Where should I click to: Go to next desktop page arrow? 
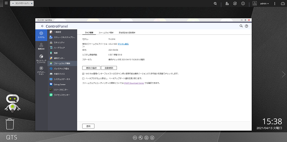click(283, 74)
